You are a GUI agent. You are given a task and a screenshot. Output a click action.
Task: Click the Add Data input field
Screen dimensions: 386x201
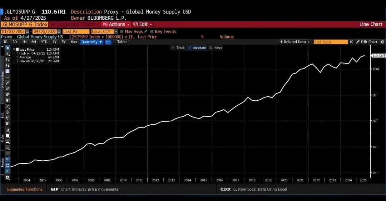(330, 42)
